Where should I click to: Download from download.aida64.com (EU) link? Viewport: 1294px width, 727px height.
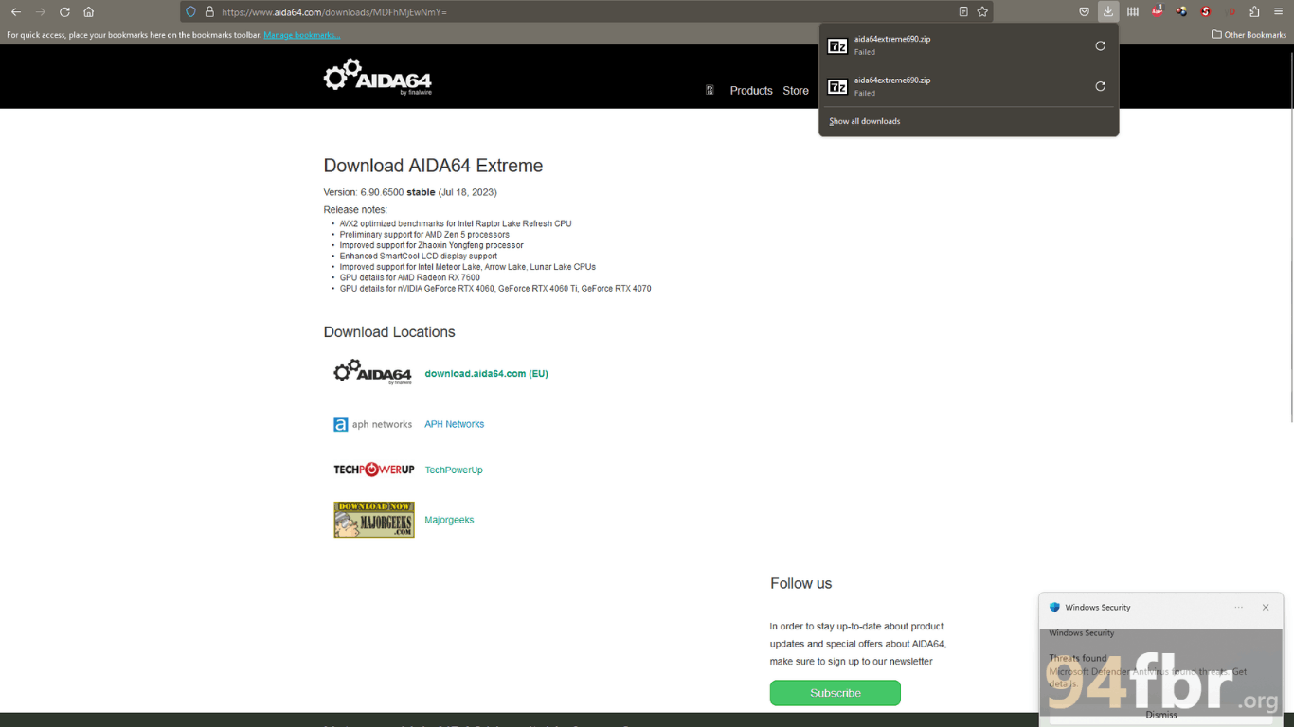[x=486, y=373]
